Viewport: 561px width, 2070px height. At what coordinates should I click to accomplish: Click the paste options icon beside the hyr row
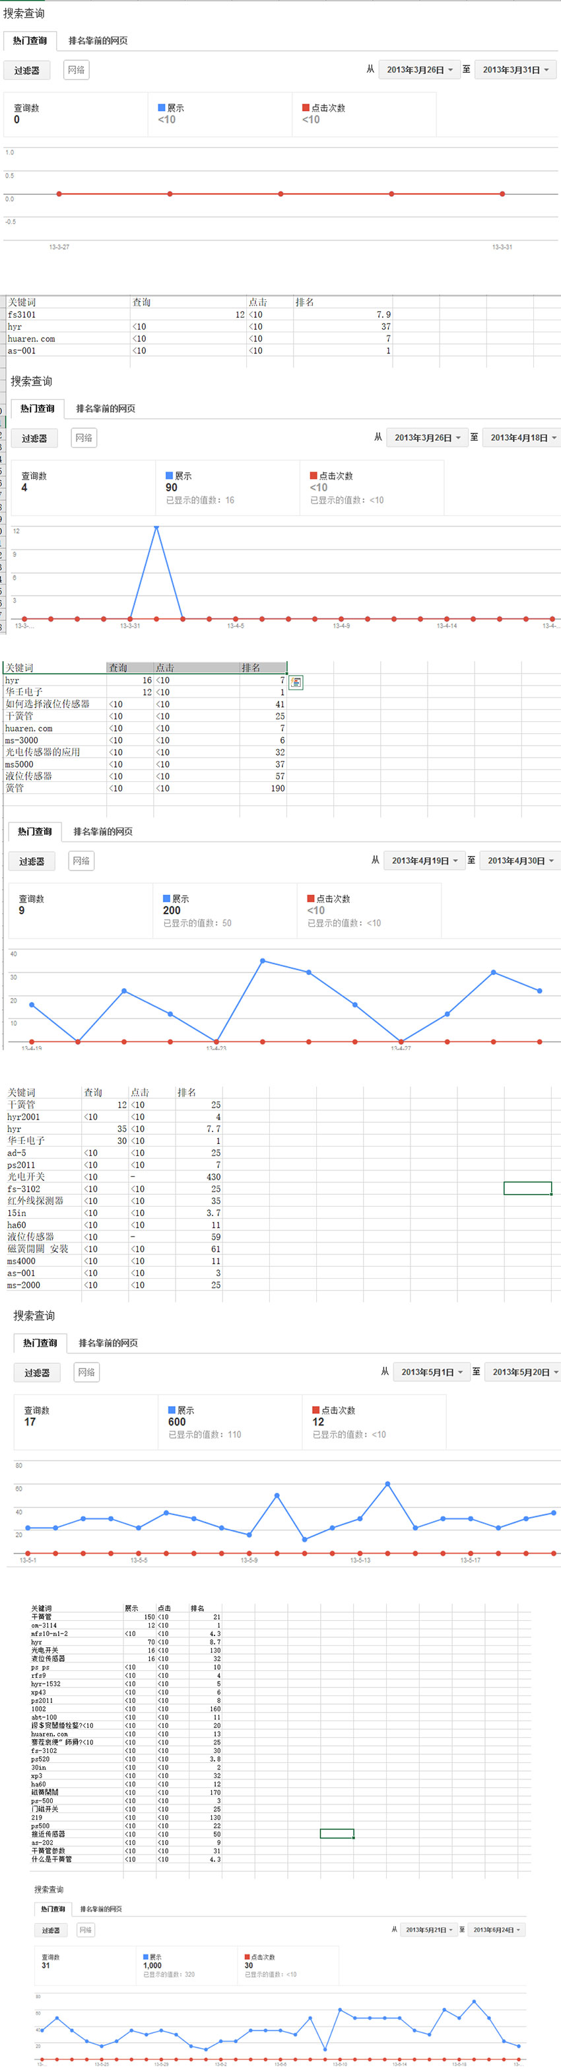point(296,682)
